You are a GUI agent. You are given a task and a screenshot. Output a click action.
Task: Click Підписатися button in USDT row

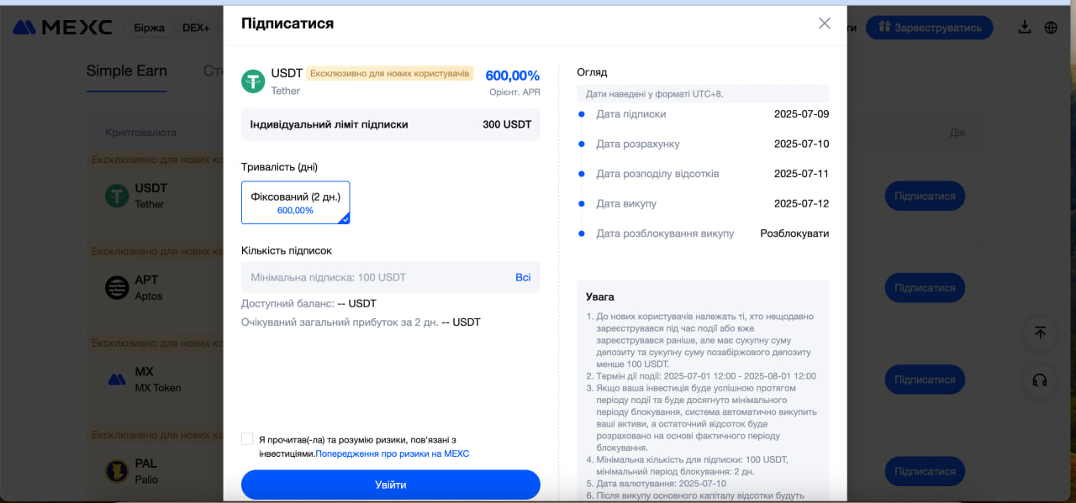click(x=925, y=196)
